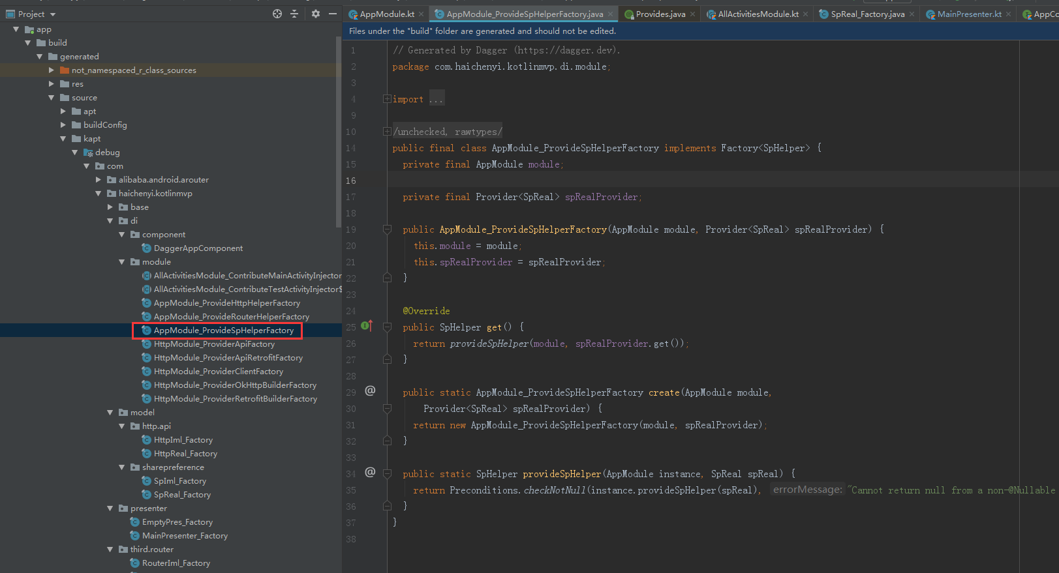Expand the folded unchecked rawtypes annotation

pyautogui.click(x=387, y=132)
